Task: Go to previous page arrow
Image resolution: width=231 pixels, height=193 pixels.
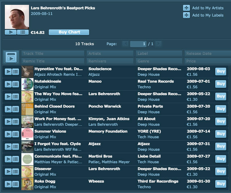Action: pos(125,44)
